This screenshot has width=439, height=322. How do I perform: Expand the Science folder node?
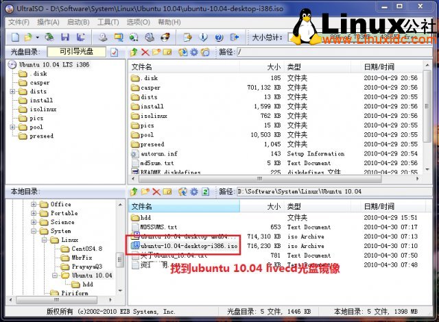coord(34,222)
